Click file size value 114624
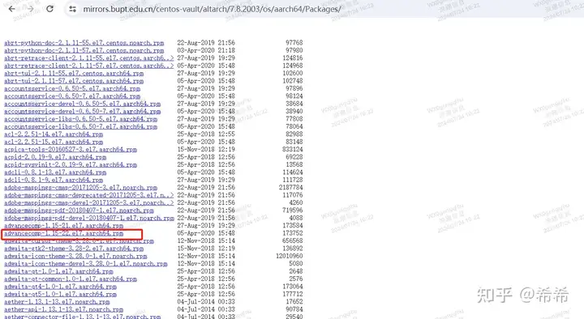 coord(293,172)
